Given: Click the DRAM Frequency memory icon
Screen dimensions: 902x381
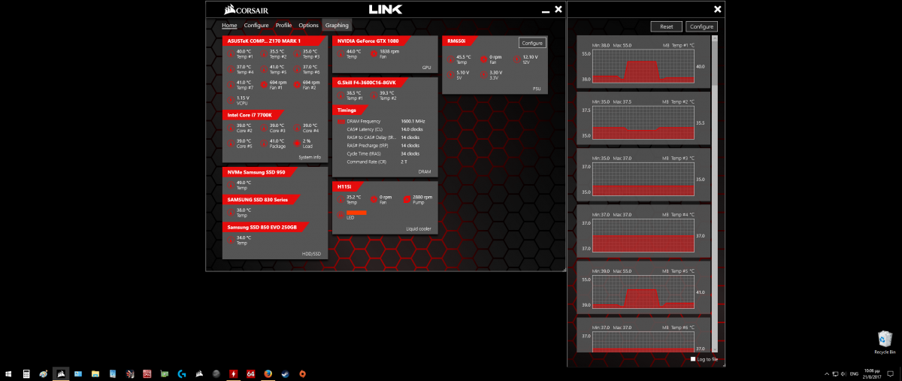Looking at the screenshot, I should [x=341, y=121].
